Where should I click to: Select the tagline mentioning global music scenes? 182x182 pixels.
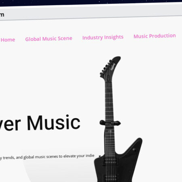coord(47,157)
